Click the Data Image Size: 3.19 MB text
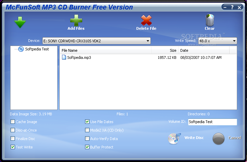The height and width of the screenshot is (162, 247). tap(31, 114)
